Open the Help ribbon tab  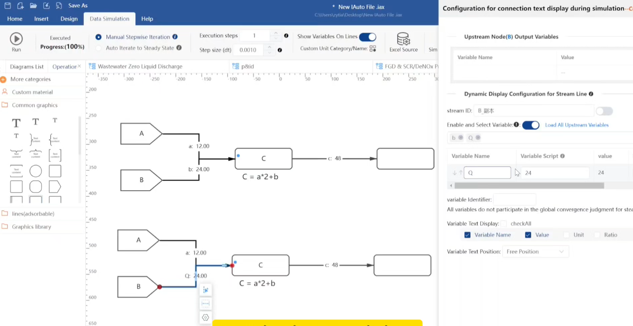(147, 19)
